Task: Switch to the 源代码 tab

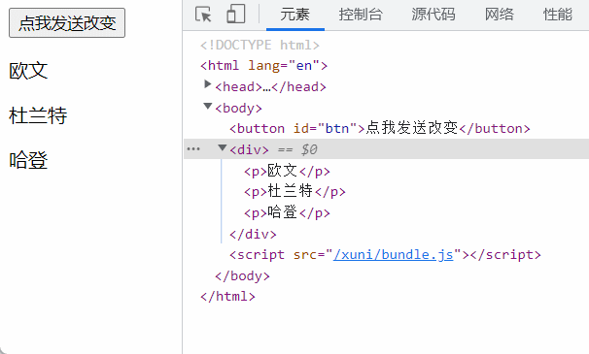Action: point(433,15)
